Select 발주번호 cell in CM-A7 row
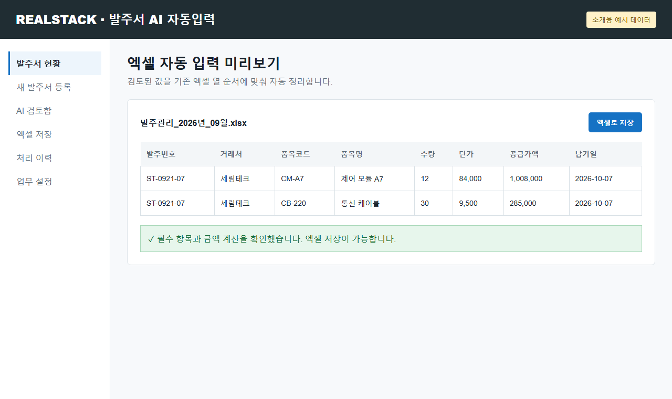The width and height of the screenshot is (672, 399). 177,178
